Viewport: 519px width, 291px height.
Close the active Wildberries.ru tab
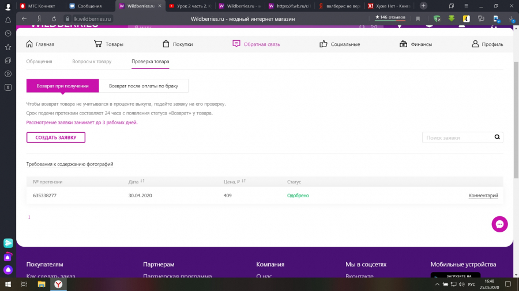coord(160,6)
